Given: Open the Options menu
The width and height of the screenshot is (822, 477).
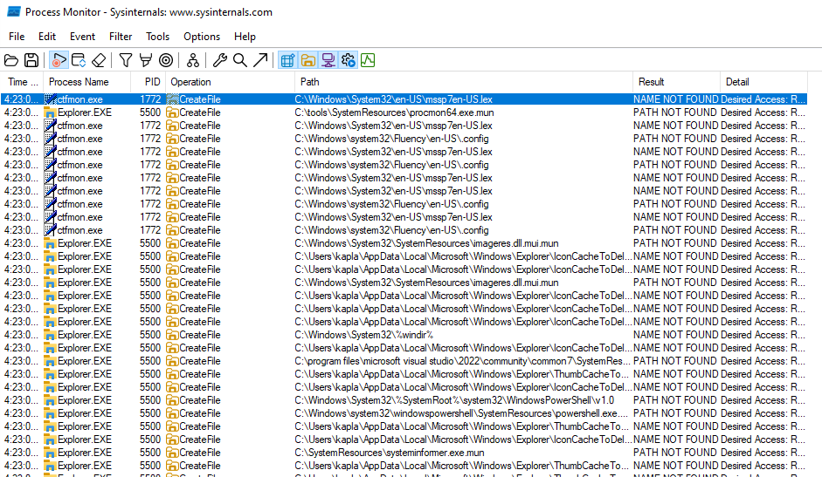Looking at the screenshot, I should click(202, 37).
